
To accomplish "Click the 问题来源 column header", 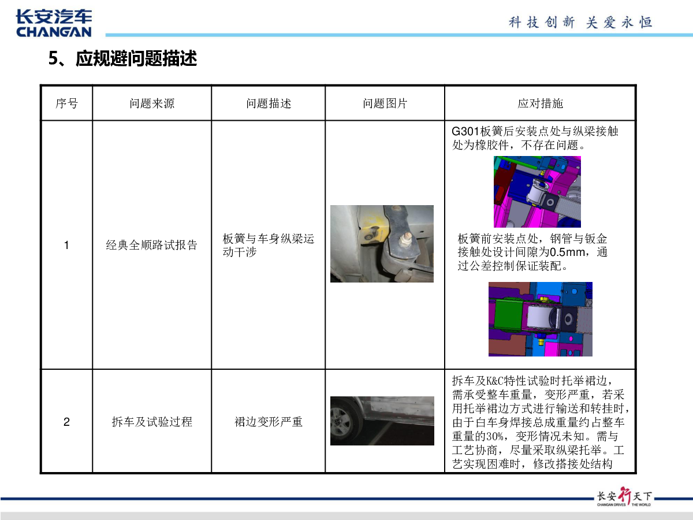I will click(x=152, y=103).
